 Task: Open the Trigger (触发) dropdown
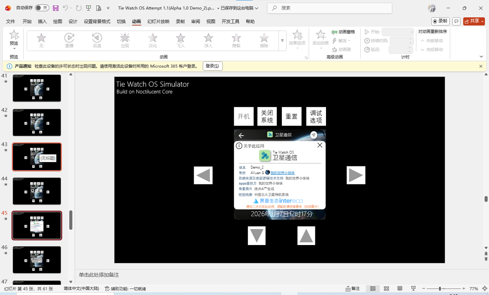tap(342, 40)
